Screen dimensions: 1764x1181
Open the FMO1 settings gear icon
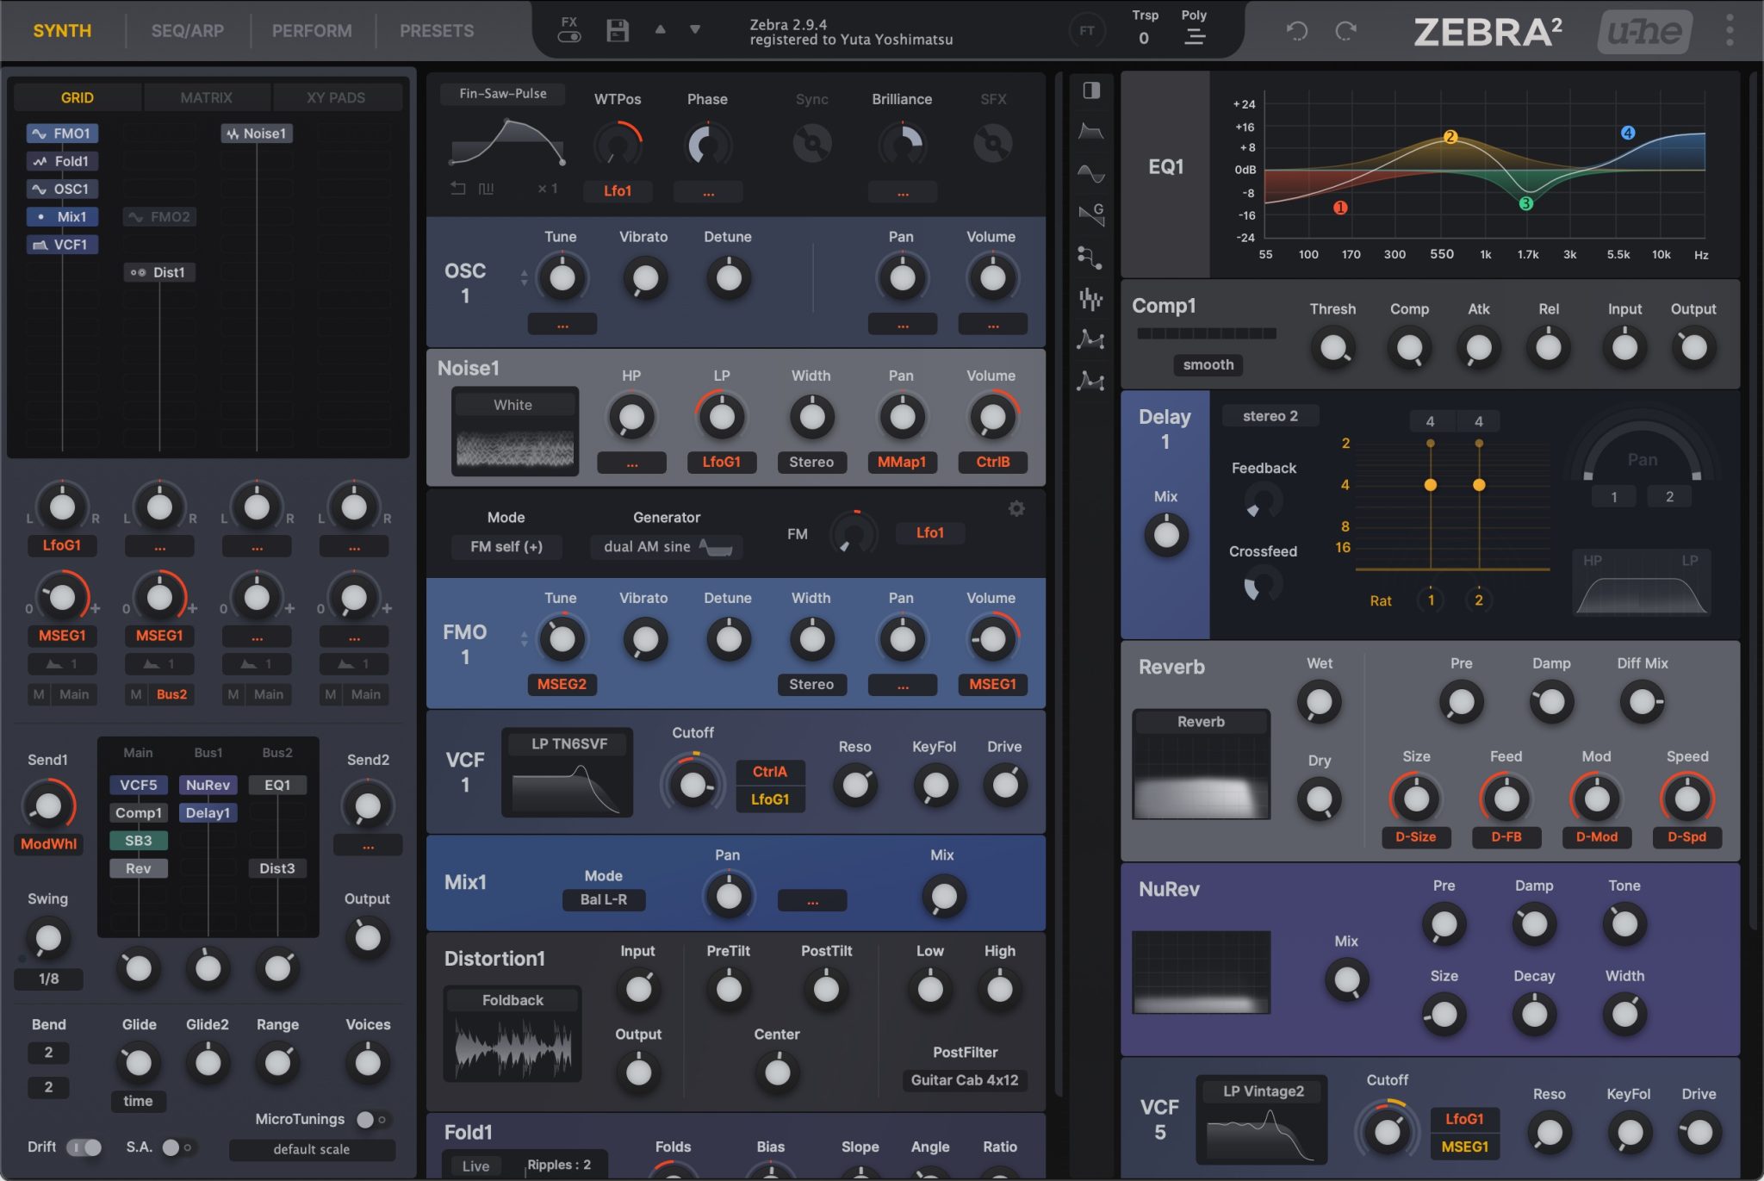1016,508
